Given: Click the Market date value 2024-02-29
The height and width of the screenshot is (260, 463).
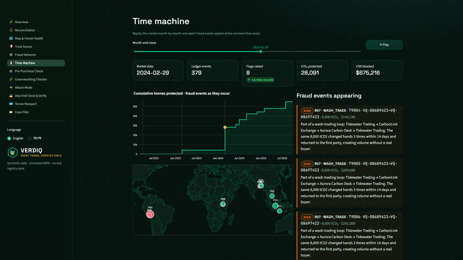Looking at the screenshot, I should point(153,73).
